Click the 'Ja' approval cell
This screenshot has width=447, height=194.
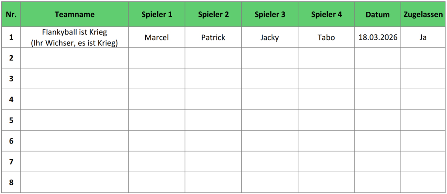pyautogui.click(x=423, y=37)
